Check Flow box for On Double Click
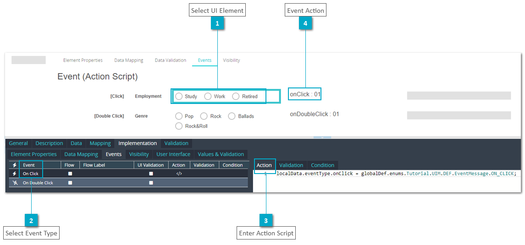 70,183
